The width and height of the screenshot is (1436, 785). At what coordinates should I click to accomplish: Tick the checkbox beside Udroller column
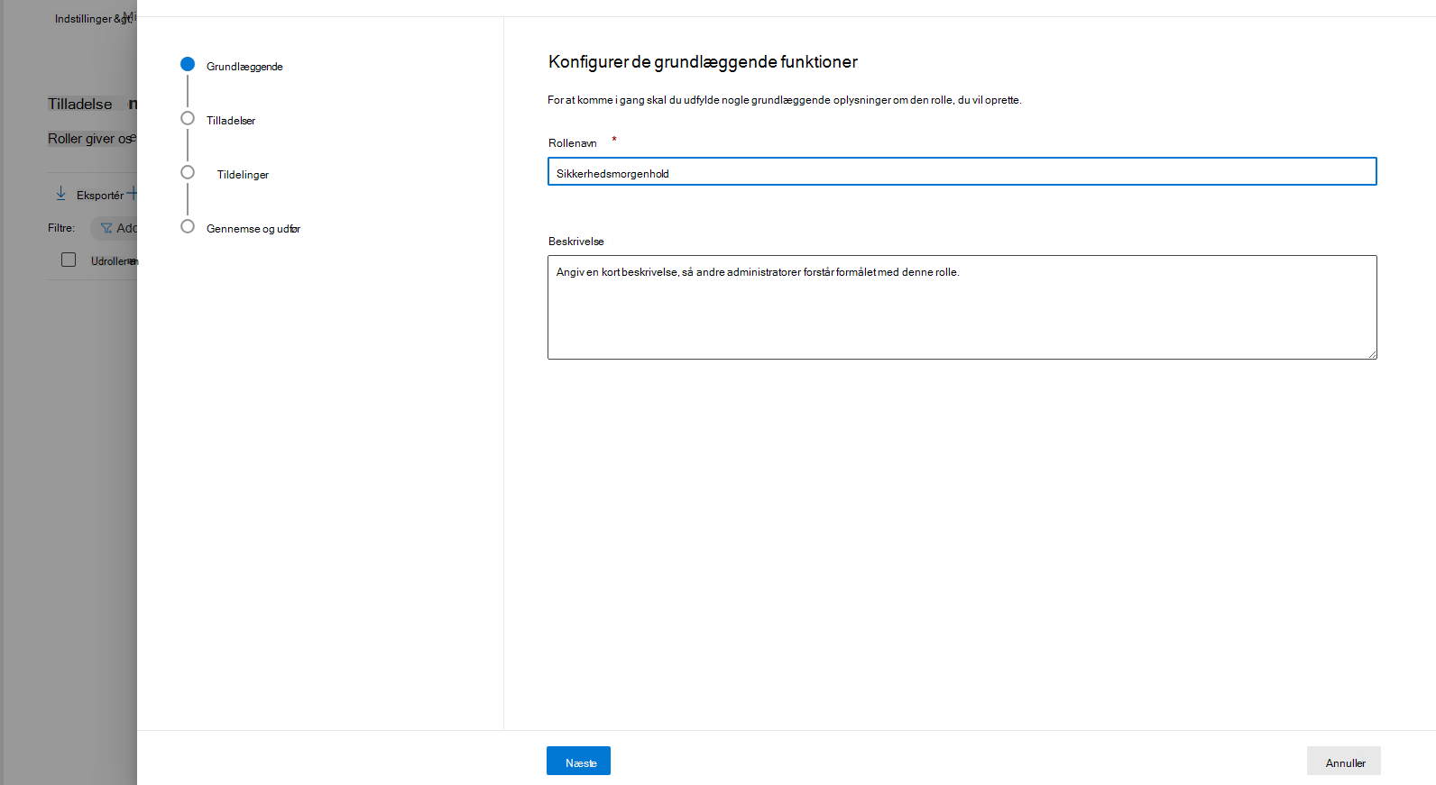click(x=69, y=260)
